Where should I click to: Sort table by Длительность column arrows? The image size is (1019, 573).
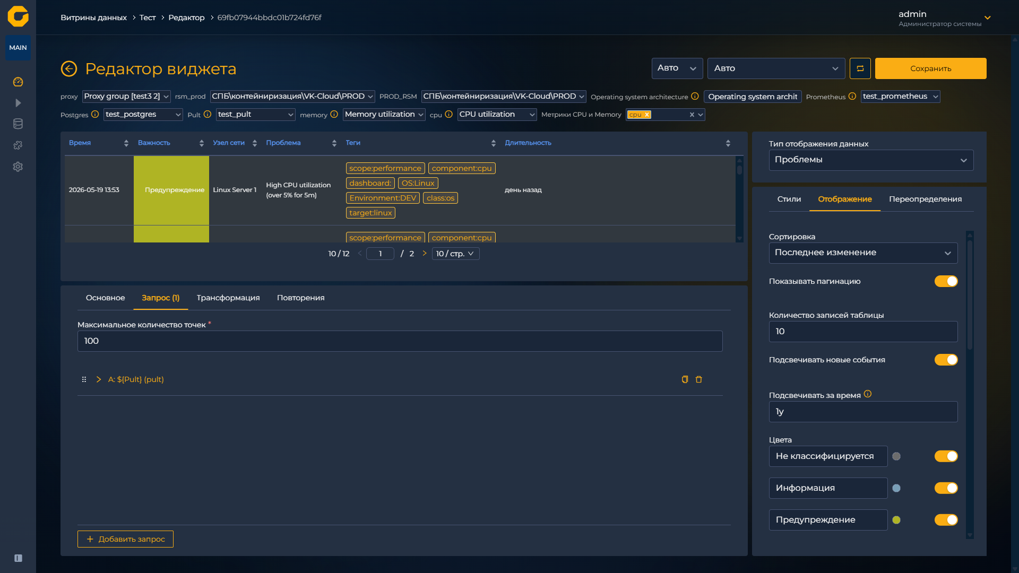click(728, 143)
